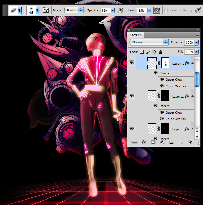203x205 pixels.
Task: Select the top layer's transparent thumbnail
Action: tap(152, 63)
